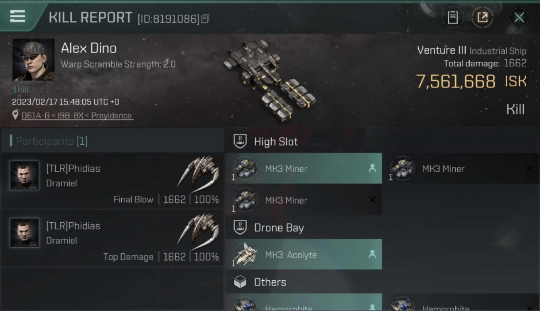Open the D61A-G location link
Viewport: 540px width, 311px height.
(77, 116)
